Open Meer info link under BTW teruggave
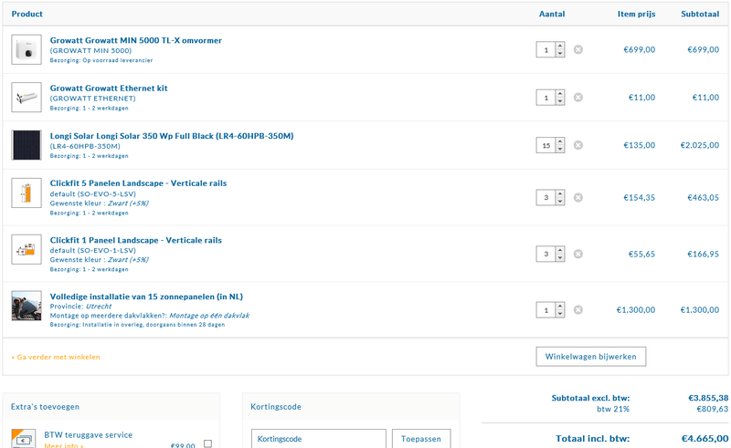The width and height of the screenshot is (731, 448). click(64, 445)
